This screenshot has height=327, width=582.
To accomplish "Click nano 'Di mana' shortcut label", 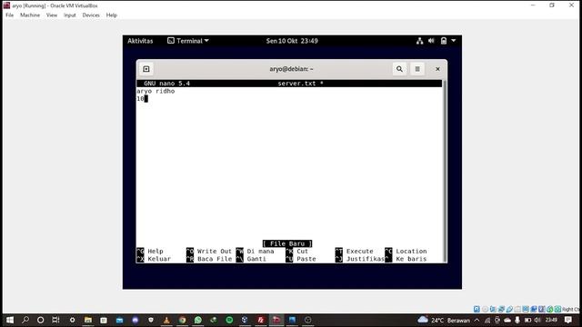I will coord(261,252).
